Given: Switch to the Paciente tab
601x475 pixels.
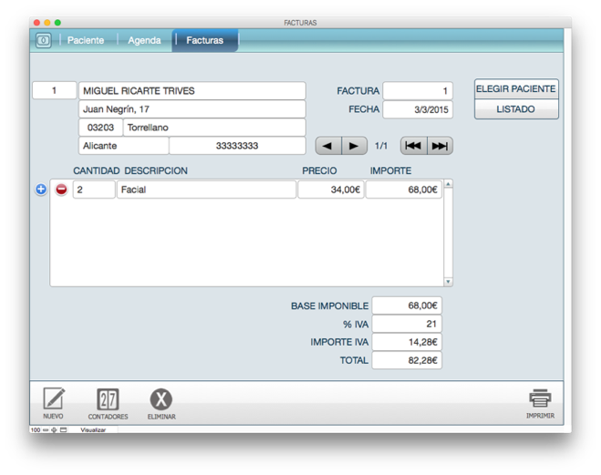Looking at the screenshot, I should (86, 40).
